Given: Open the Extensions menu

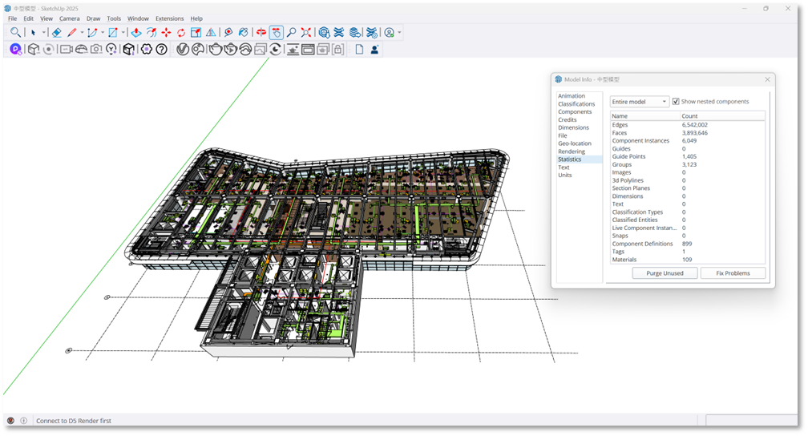Looking at the screenshot, I should (169, 18).
